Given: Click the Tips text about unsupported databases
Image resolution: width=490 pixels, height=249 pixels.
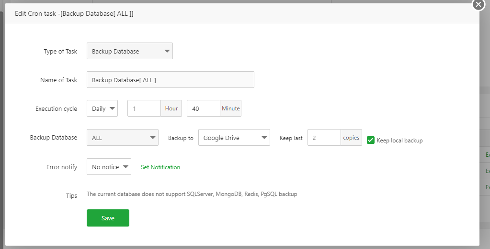Looking at the screenshot, I should [x=192, y=194].
